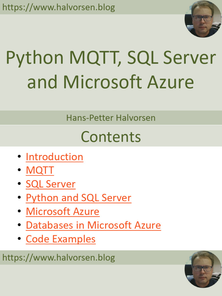Follow the Code Examples link
Screen dimensions: 222x296
(60, 239)
